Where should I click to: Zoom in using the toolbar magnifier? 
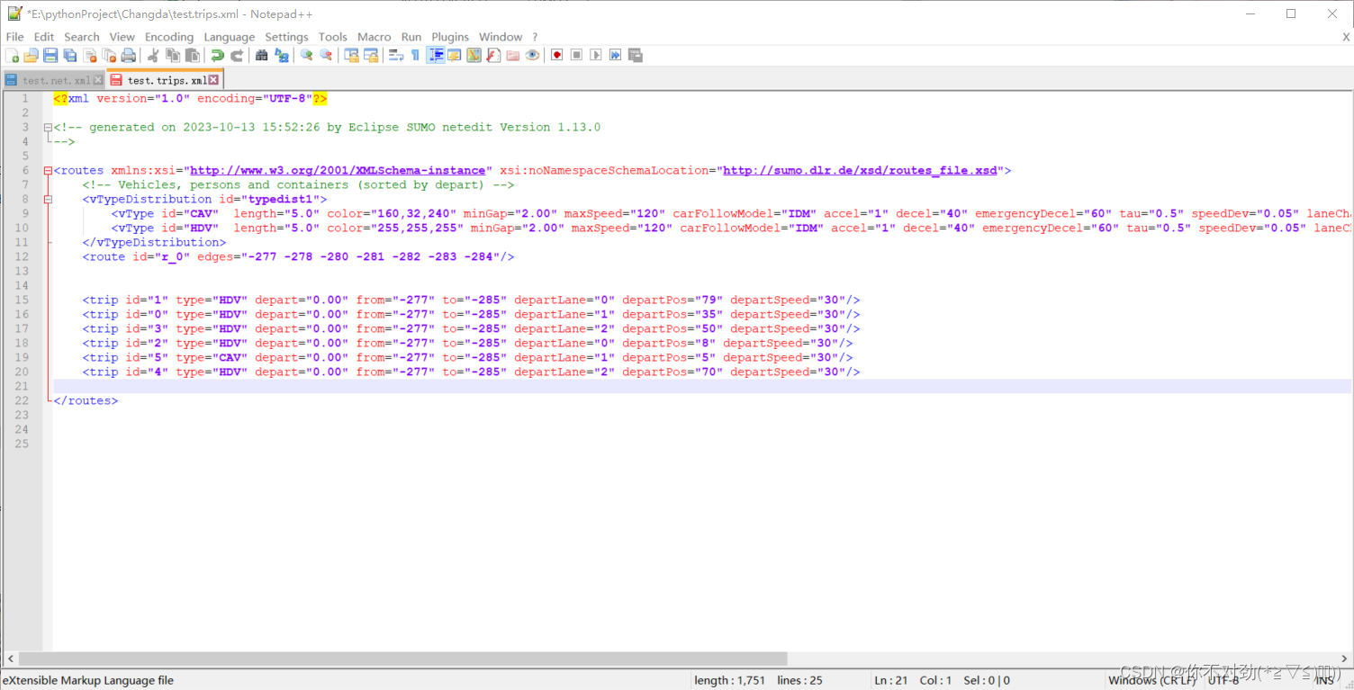[306, 55]
